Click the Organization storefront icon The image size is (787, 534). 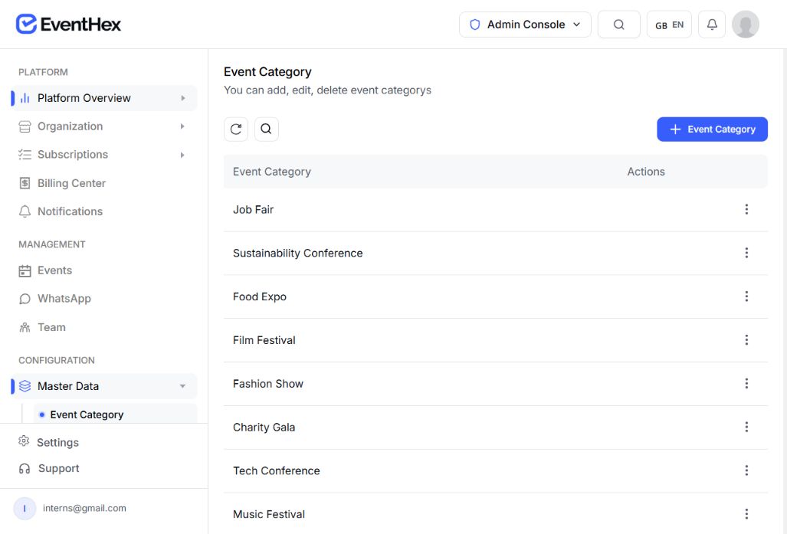[x=25, y=126]
